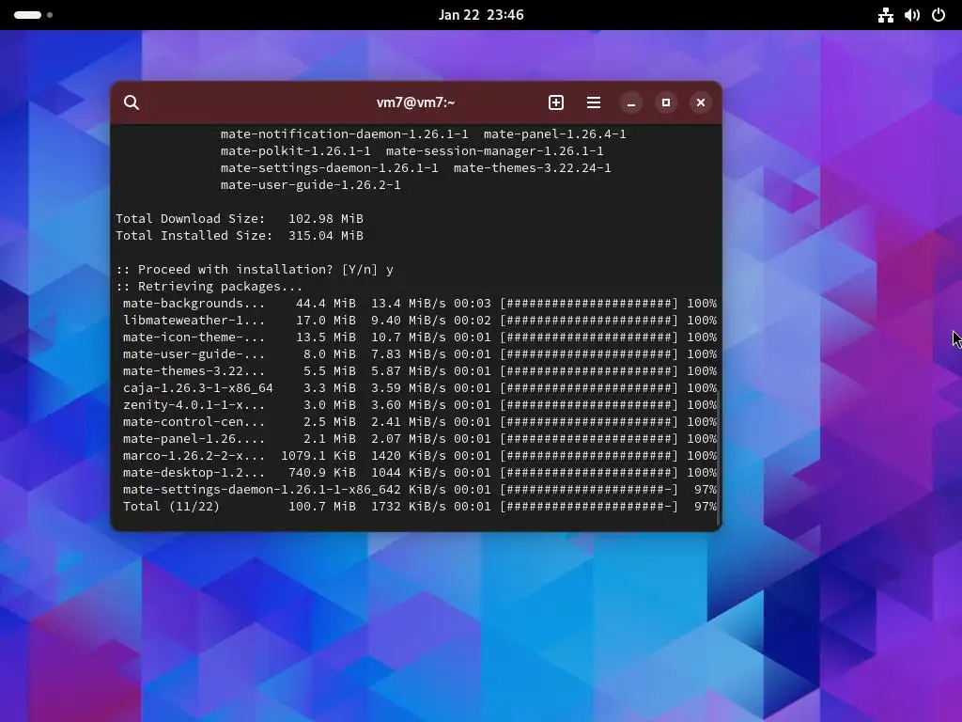Screen dimensions: 962x722
Task: Click the mate-desktop-1.2... row
Action: coord(420,473)
